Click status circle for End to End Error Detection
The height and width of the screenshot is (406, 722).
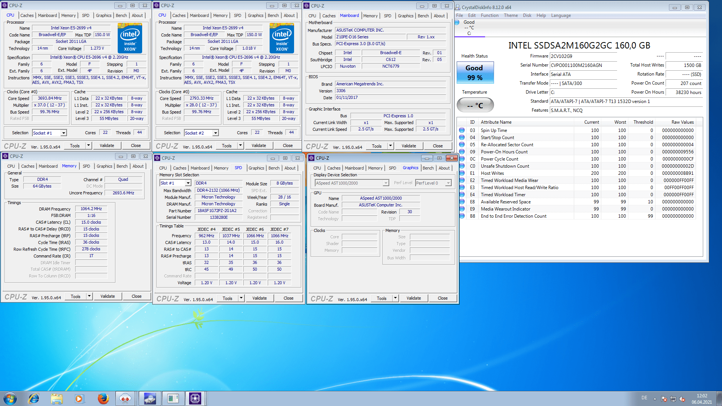(x=462, y=216)
